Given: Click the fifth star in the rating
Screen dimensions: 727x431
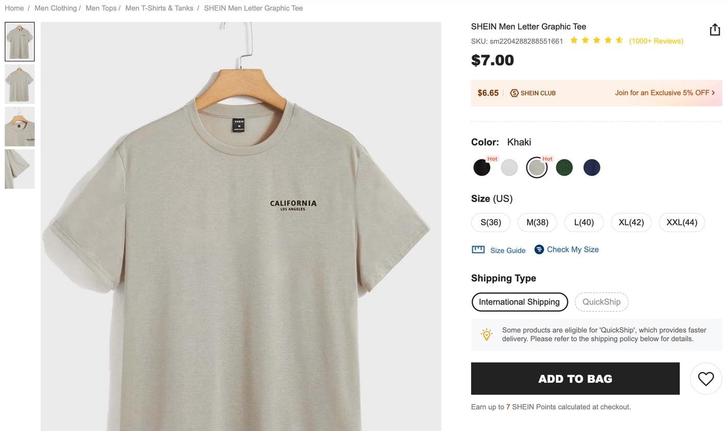Looking at the screenshot, I should [619, 39].
